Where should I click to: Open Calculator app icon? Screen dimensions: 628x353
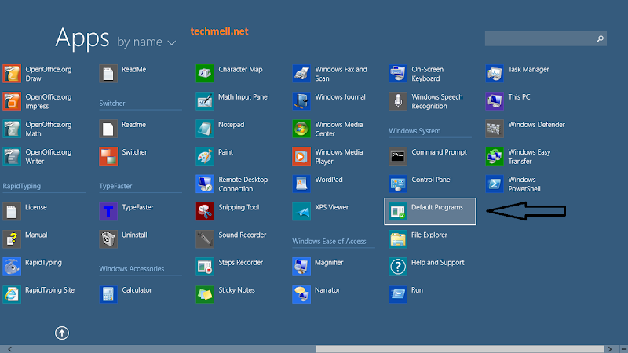point(108,295)
